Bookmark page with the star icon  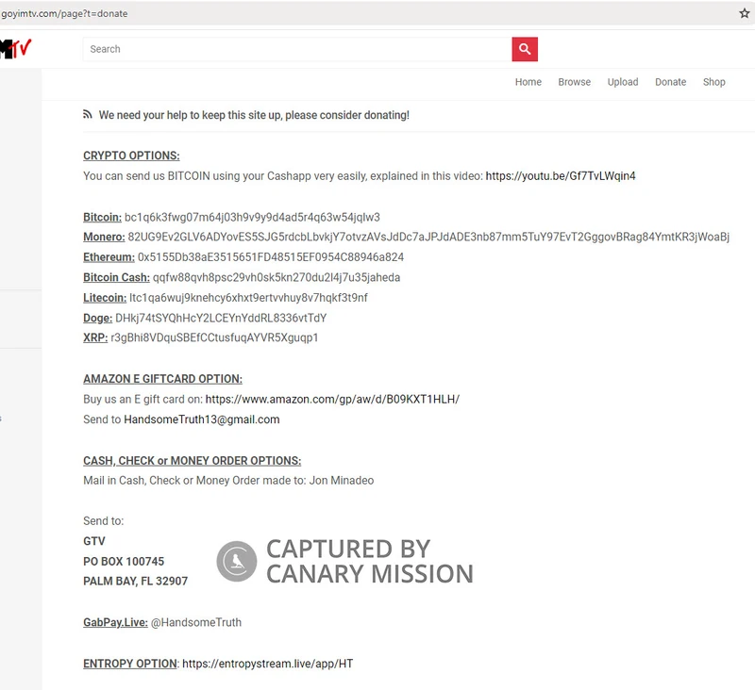click(x=745, y=13)
